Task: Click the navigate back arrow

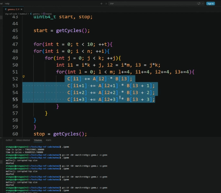Action: click(101, 4)
